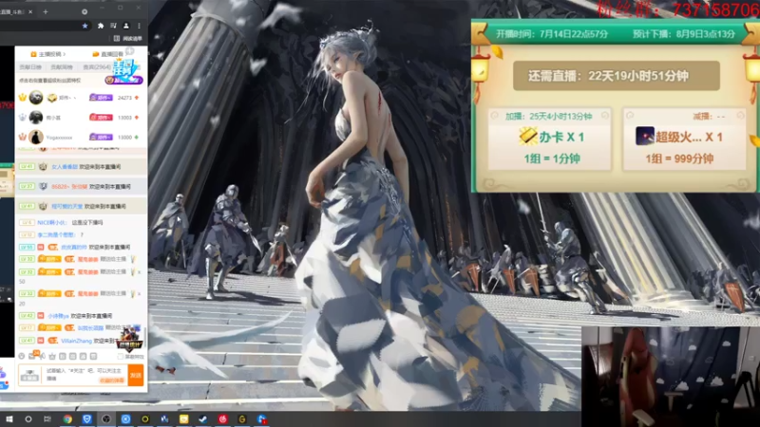Click the 开播时间 7月14日 text

point(552,34)
